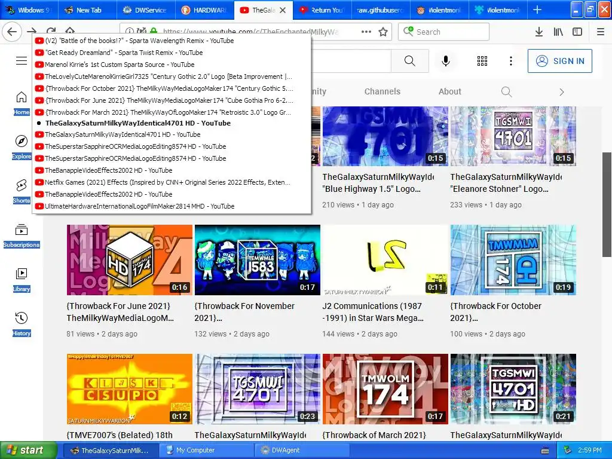
Task: Start voice search with the microphone
Action: (446, 61)
